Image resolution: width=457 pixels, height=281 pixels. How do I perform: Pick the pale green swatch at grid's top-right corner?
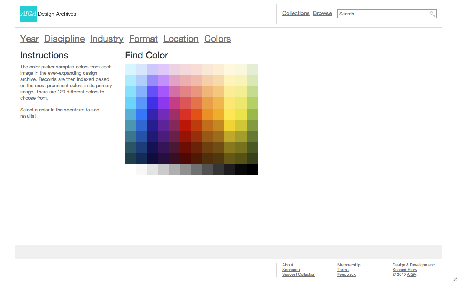(252, 70)
